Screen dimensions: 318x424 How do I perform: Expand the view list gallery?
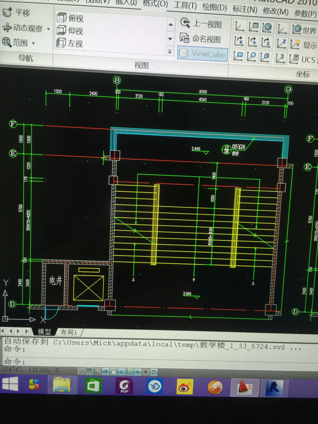[x=170, y=51]
